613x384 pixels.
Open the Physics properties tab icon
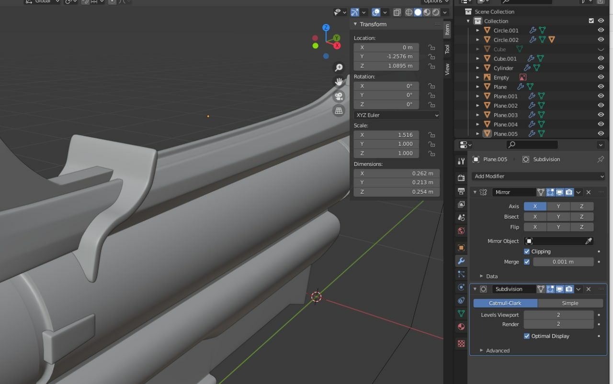click(461, 287)
